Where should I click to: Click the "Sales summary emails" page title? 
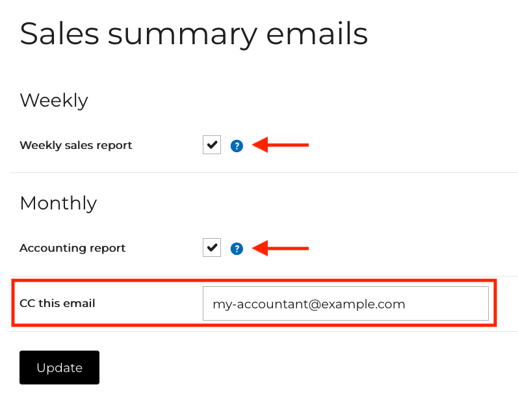point(194,34)
